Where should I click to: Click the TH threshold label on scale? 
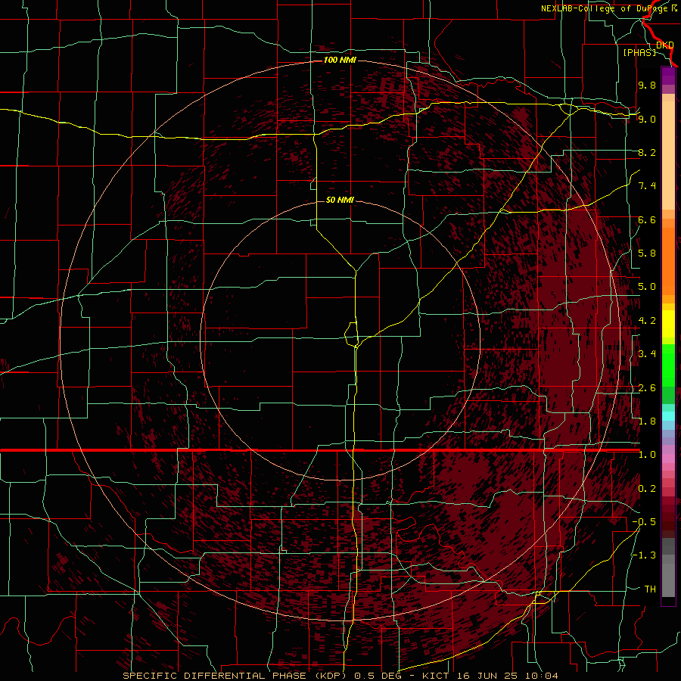[x=650, y=589]
